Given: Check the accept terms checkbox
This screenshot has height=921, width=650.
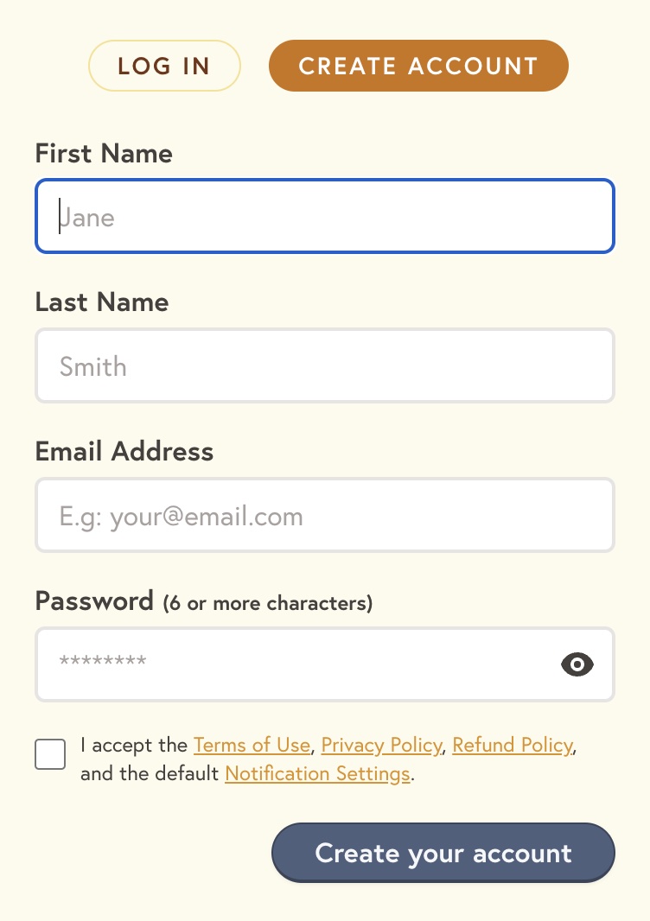Looking at the screenshot, I should (50, 754).
